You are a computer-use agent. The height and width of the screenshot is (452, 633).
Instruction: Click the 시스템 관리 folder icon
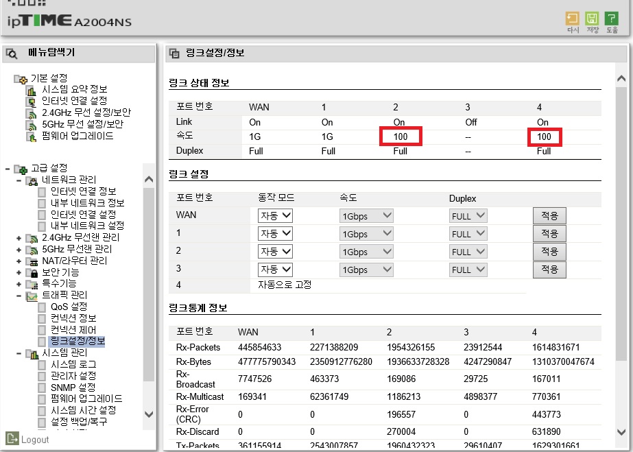32,354
